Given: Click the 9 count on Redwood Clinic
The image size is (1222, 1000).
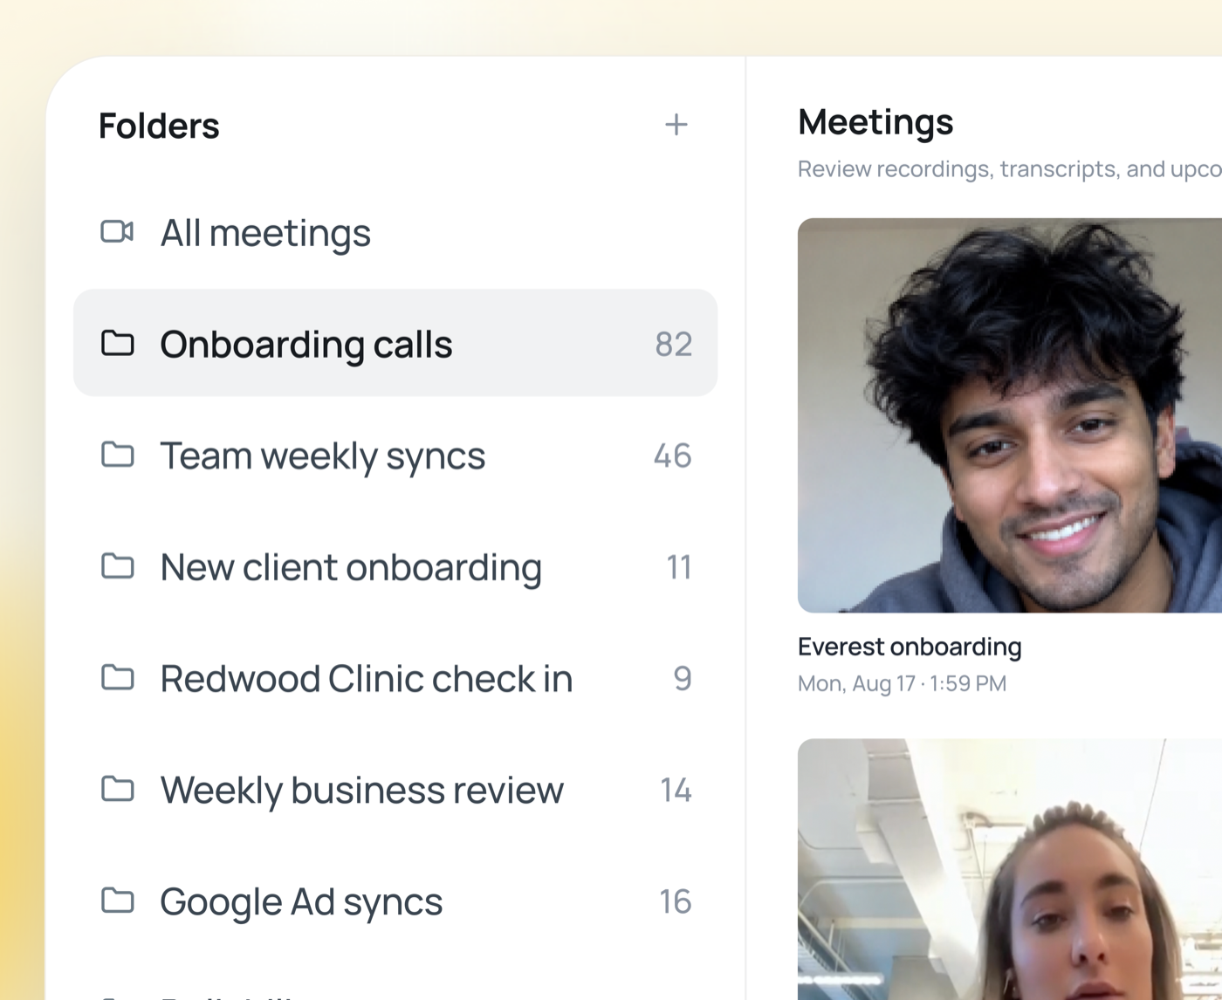Looking at the screenshot, I should click(683, 678).
